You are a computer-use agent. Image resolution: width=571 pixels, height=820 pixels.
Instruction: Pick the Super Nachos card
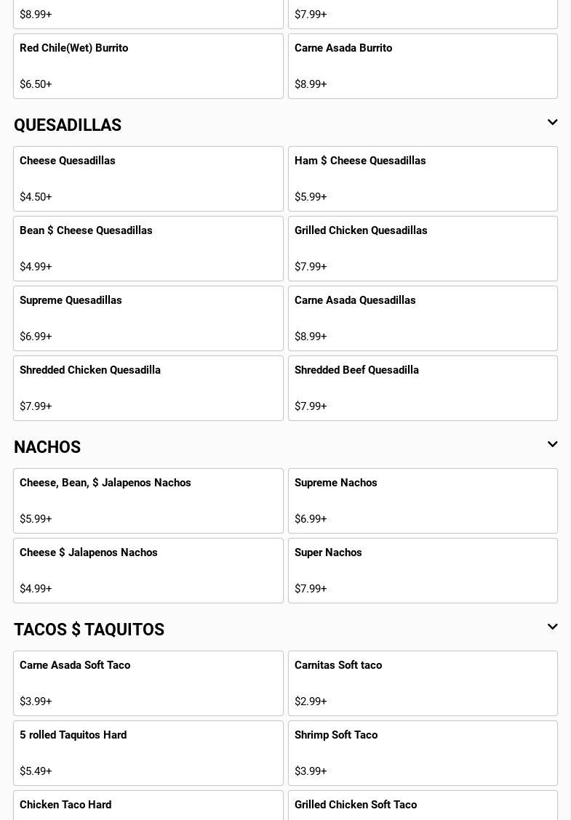coord(423,571)
